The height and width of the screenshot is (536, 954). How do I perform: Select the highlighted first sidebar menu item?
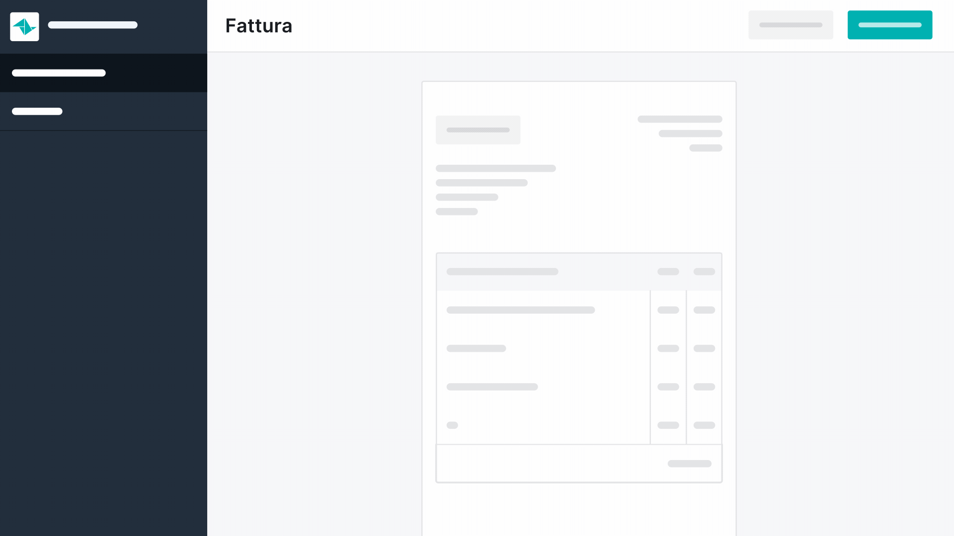[x=103, y=73]
